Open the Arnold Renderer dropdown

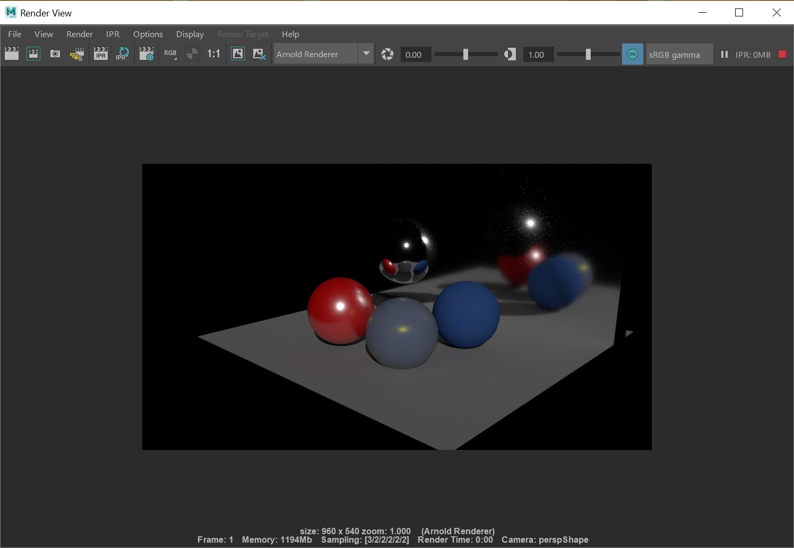click(366, 54)
